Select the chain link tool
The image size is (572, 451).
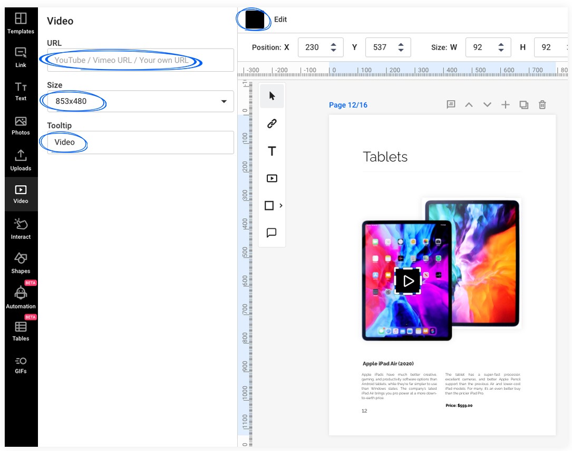pyautogui.click(x=272, y=123)
